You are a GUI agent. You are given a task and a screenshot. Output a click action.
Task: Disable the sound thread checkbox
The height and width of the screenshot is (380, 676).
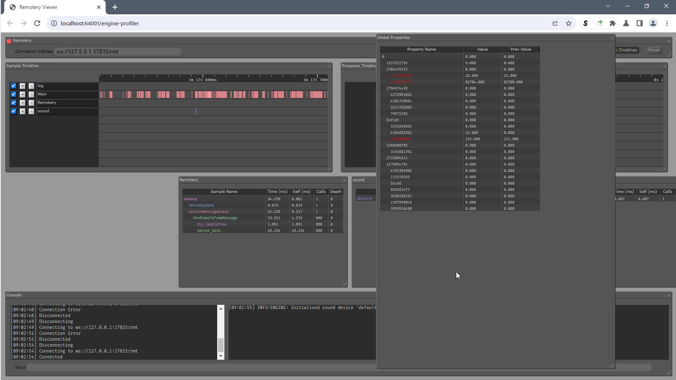click(x=14, y=111)
